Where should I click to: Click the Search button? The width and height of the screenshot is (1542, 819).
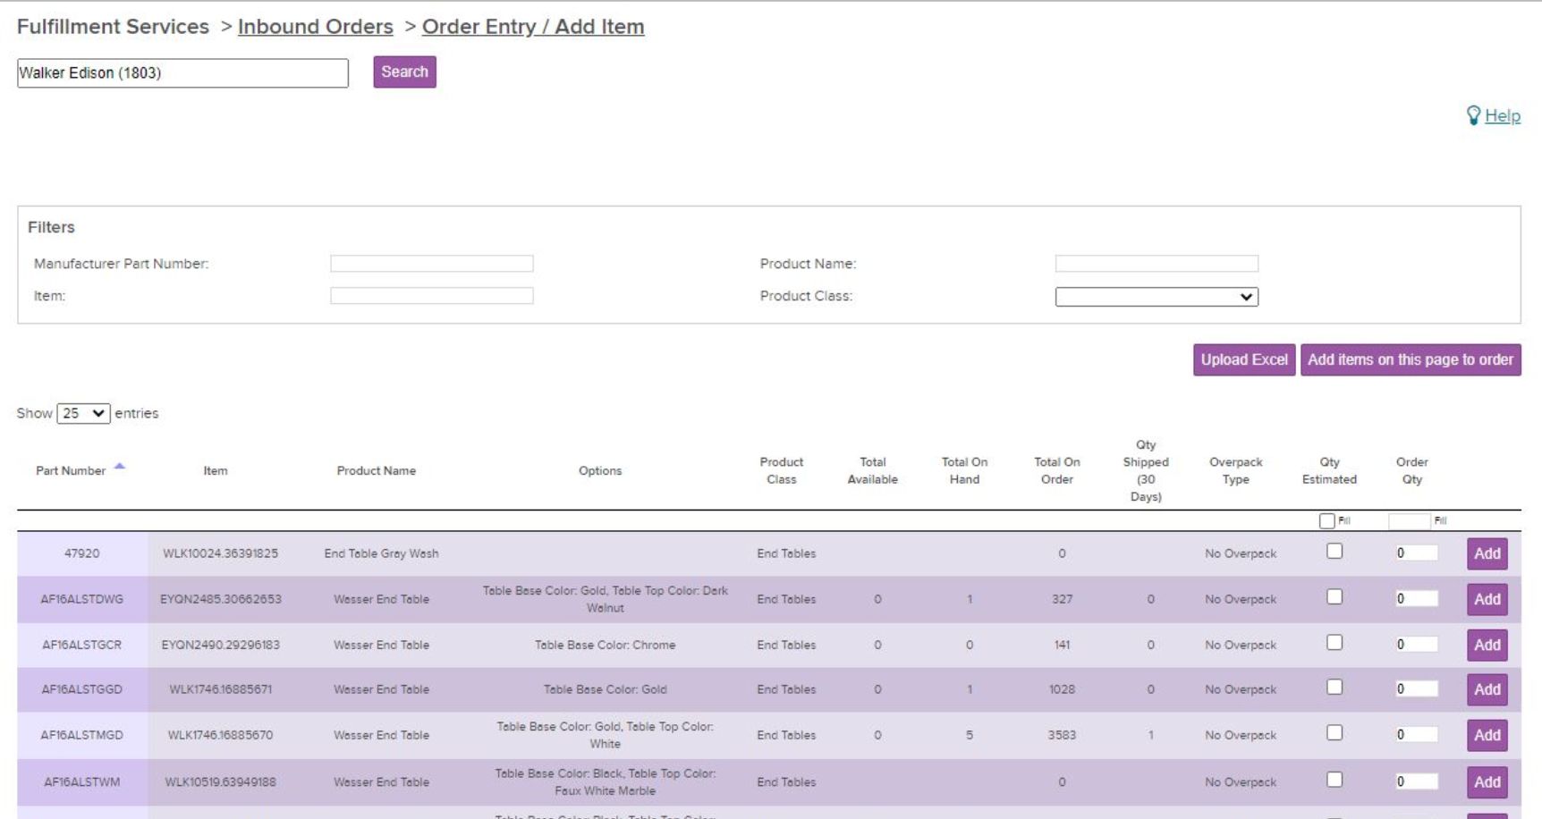pyautogui.click(x=404, y=72)
